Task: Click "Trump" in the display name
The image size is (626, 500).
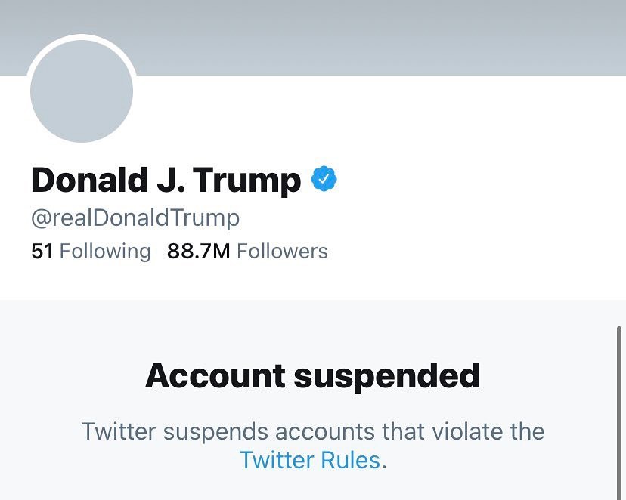Action: 246,181
